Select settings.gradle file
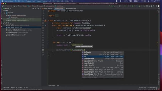The image size is (162, 91). [16, 34]
